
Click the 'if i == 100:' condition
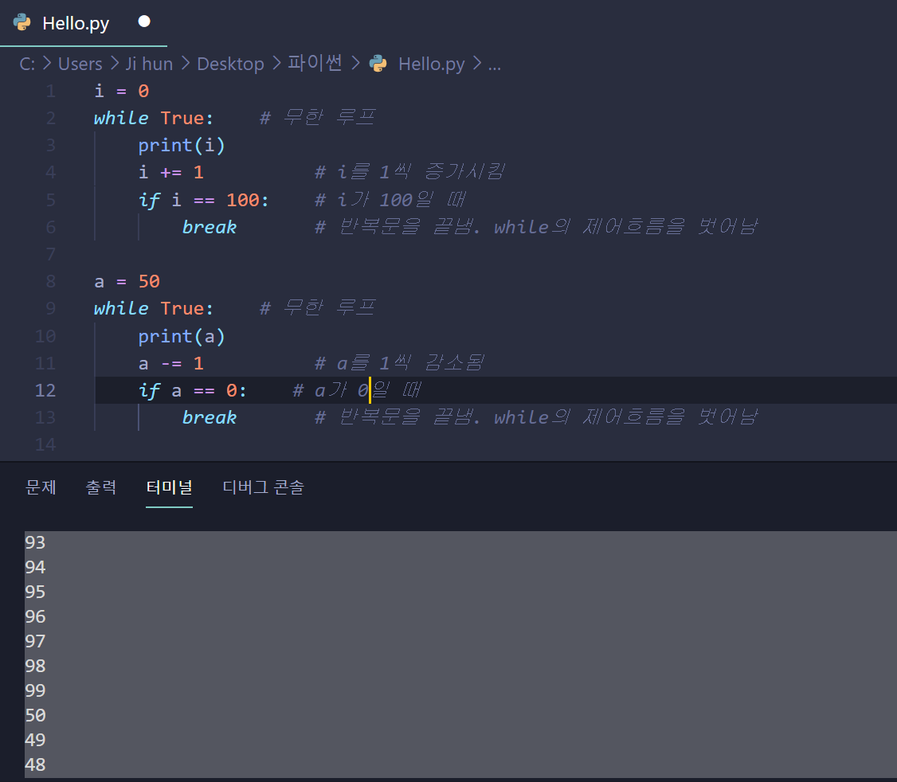[203, 200]
